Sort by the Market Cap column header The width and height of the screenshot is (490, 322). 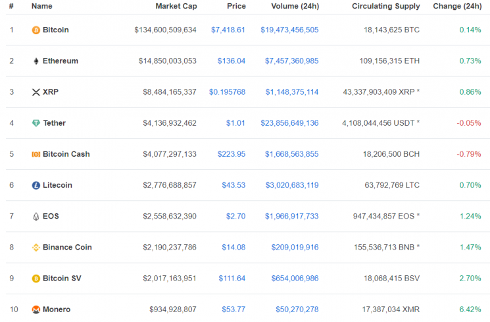click(176, 7)
